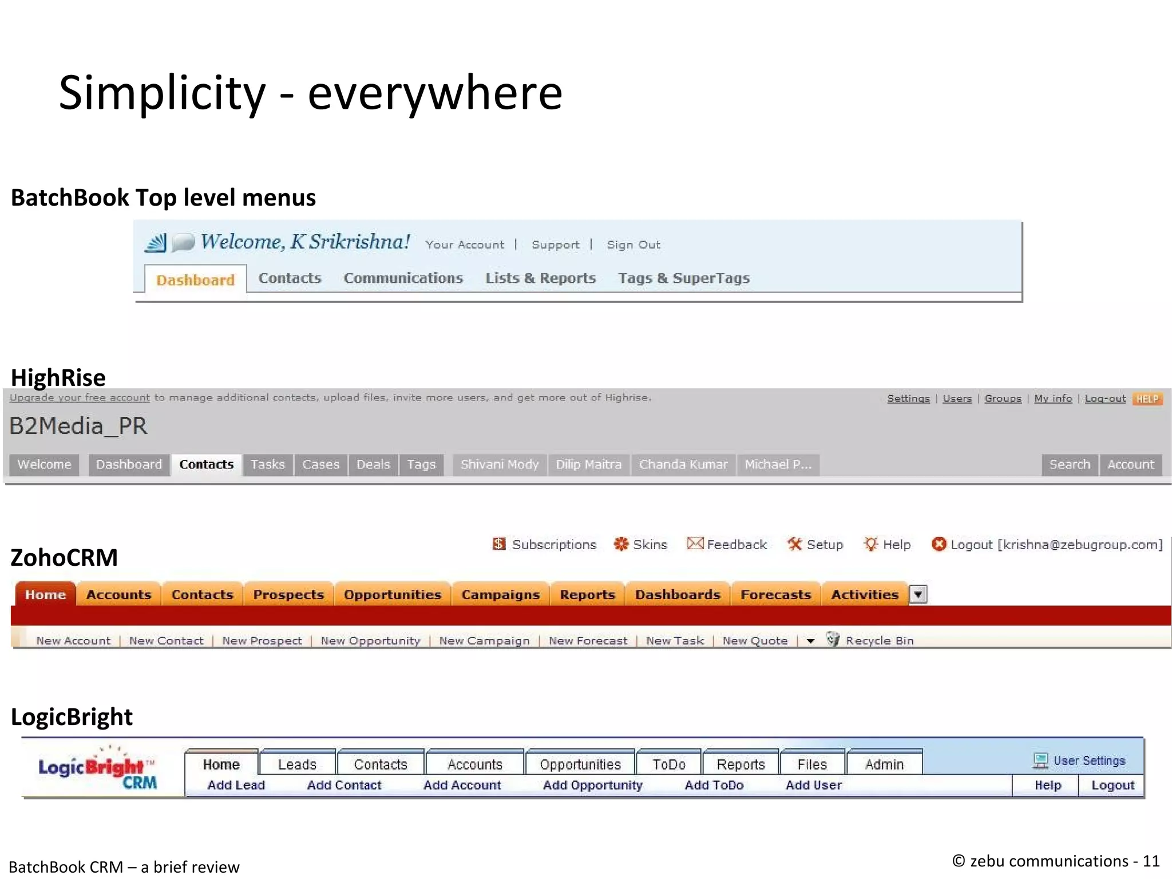This screenshot has height=879, width=1172.
Task: Select LogicBright ToDo tab
Action: (x=668, y=764)
